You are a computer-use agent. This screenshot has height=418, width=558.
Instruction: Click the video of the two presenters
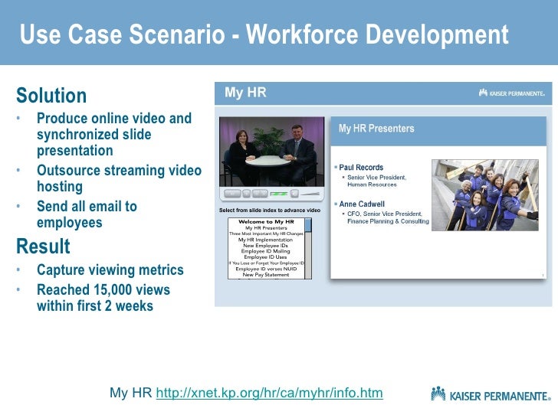(x=271, y=152)
